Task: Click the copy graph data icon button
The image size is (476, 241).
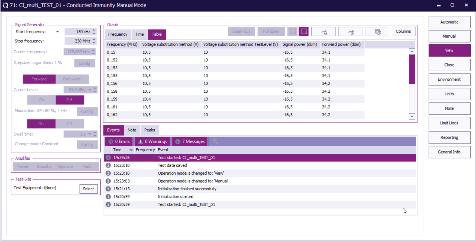Action: [x=350, y=32]
